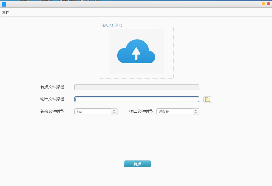The height and width of the screenshot is (186, 272).
Task: Minimize window with the yellow circle button
Action: click(263, 4)
